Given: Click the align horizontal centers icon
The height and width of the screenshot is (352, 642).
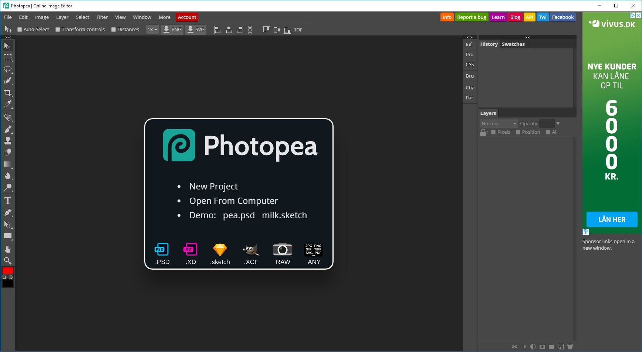Looking at the screenshot, I should pyautogui.click(x=229, y=30).
